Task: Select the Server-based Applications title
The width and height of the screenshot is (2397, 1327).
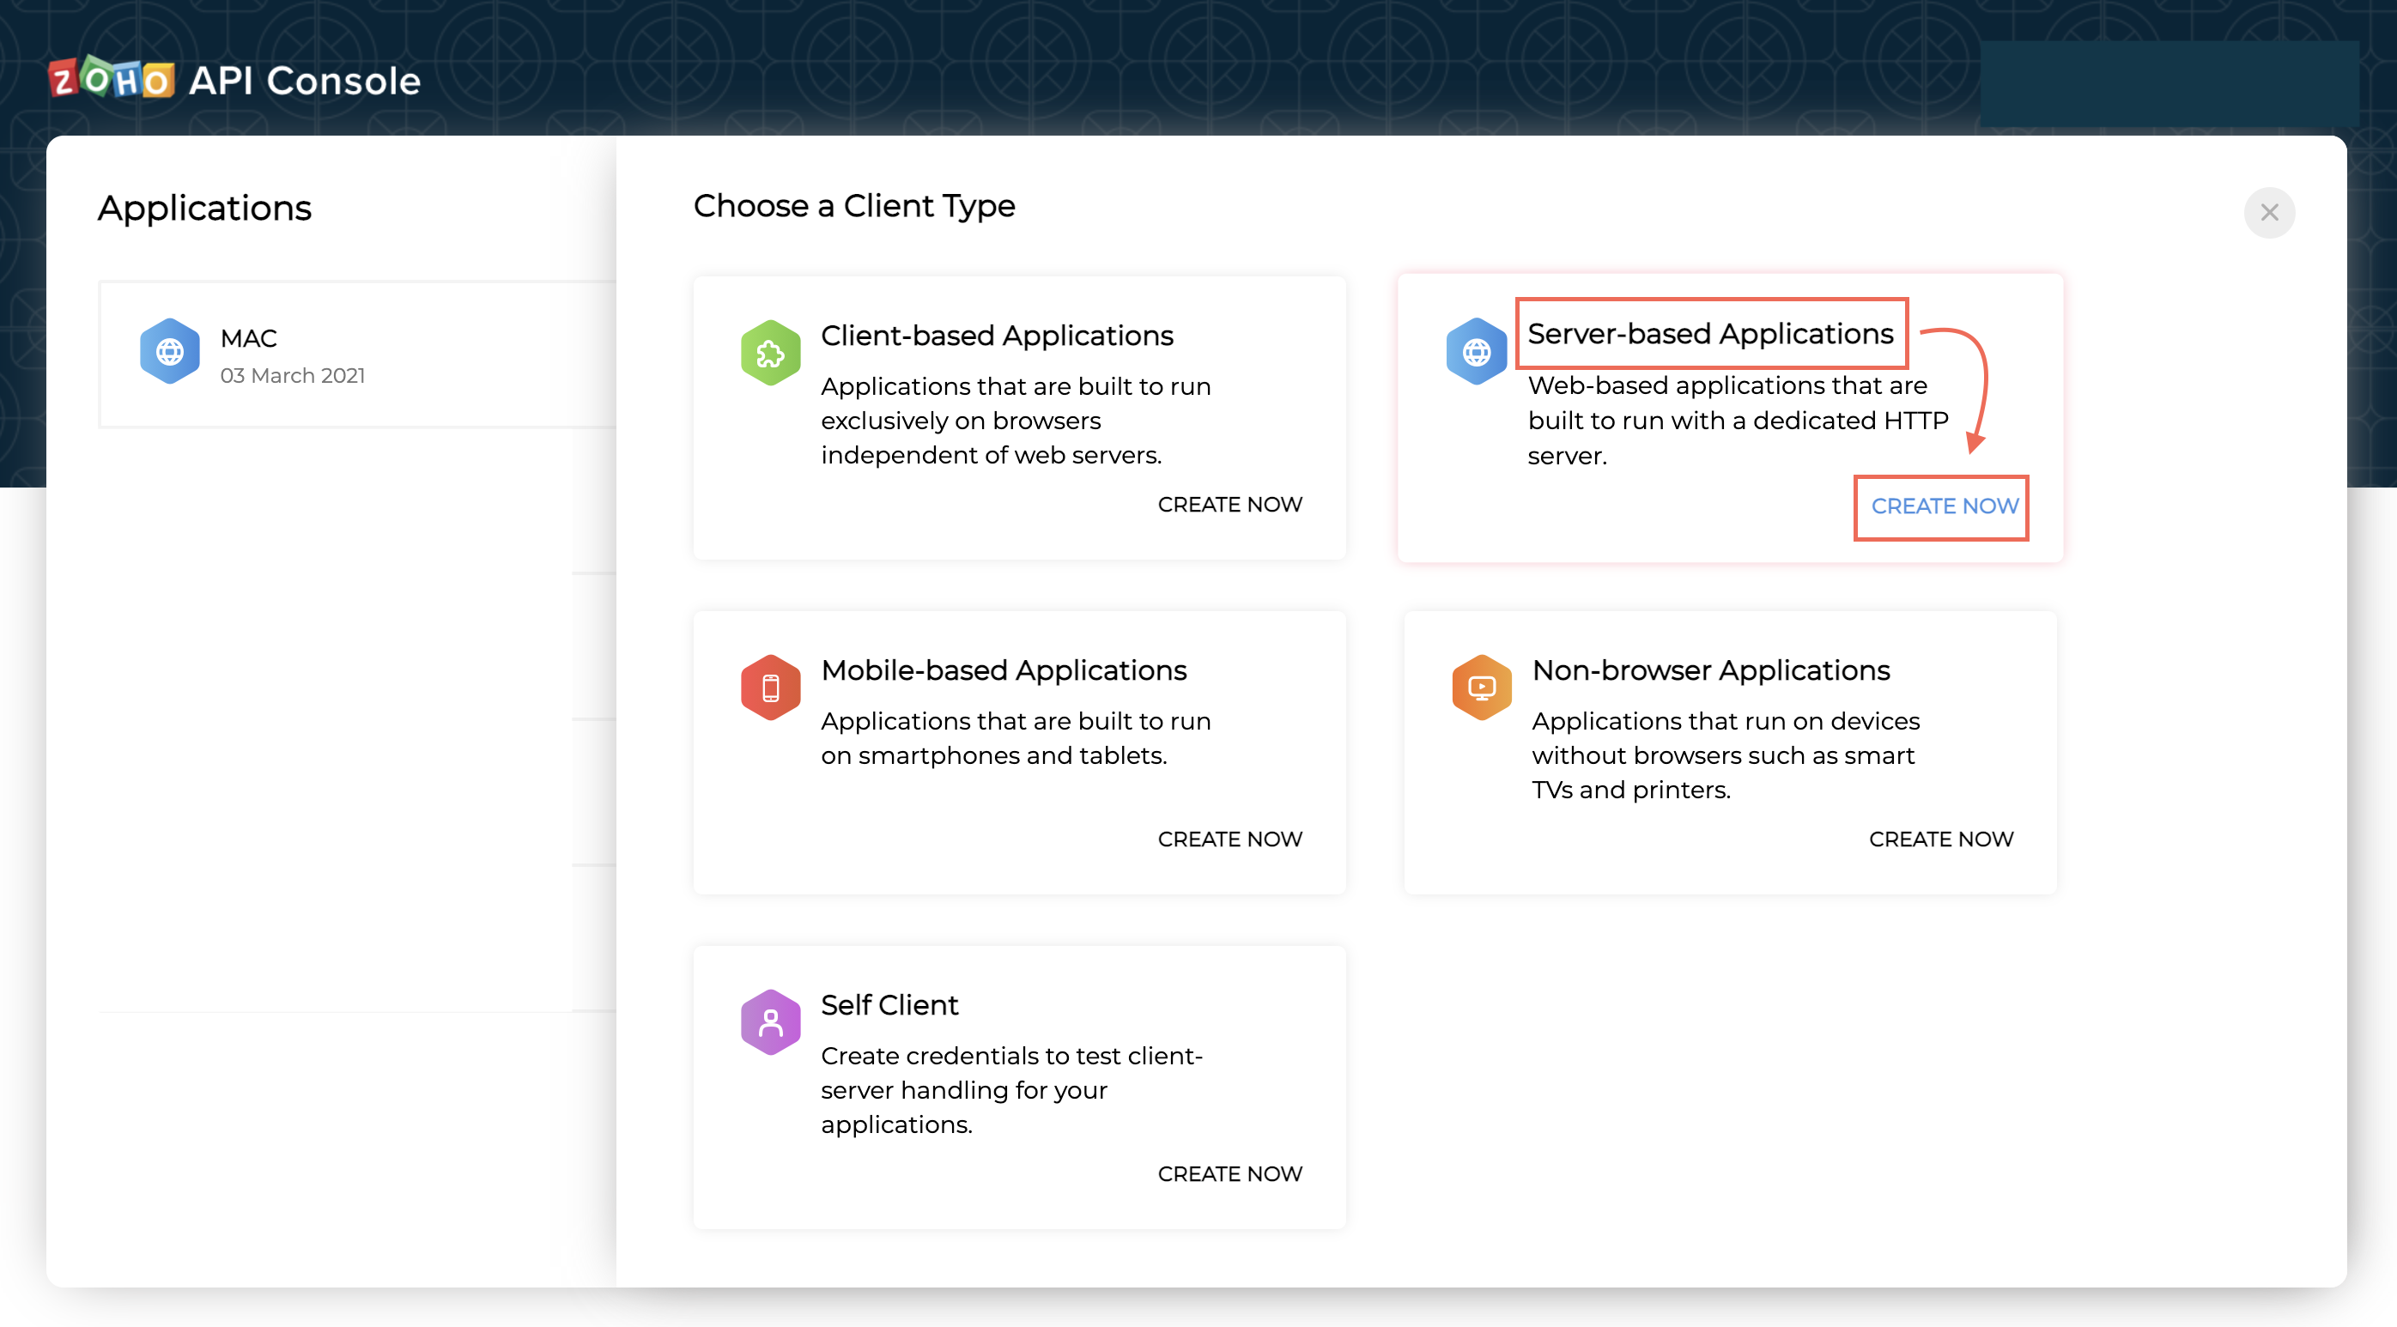Action: [x=1709, y=334]
